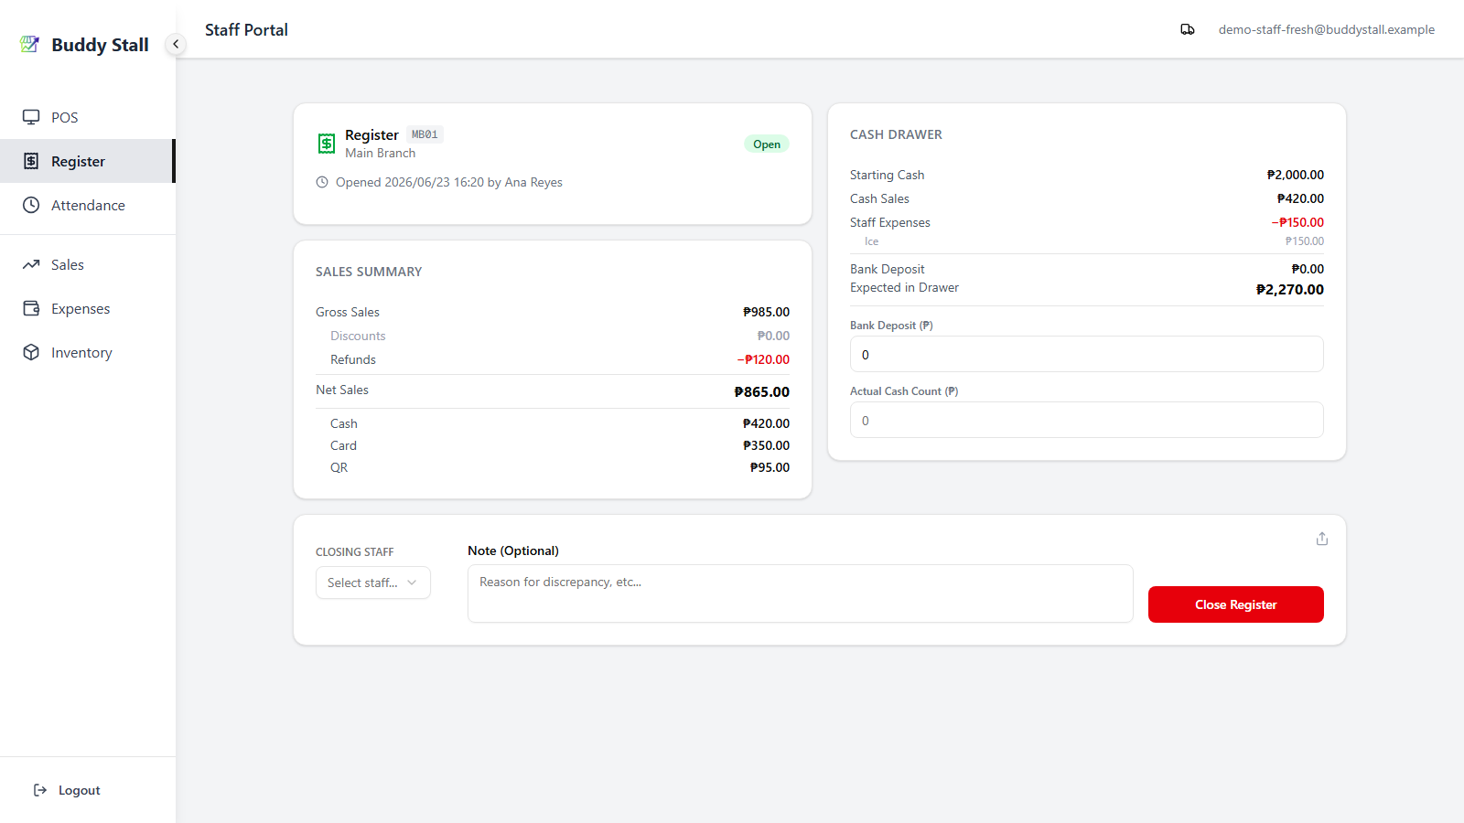The width and height of the screenshot is (1464, 823).
Task: Click the Buddy Stall logo icon
Action: coord(29,44)
